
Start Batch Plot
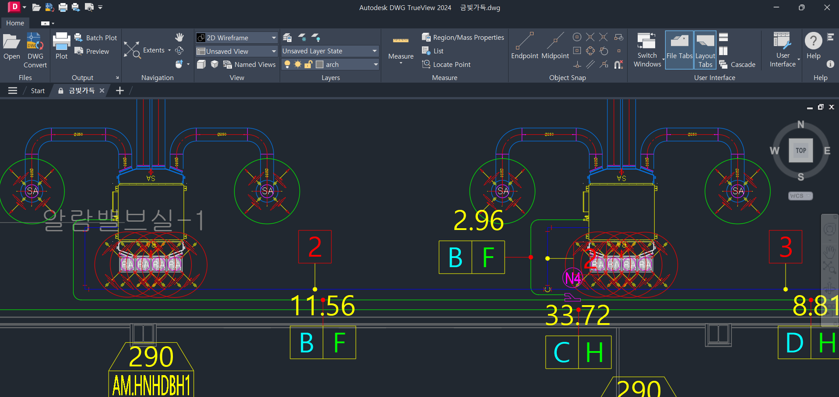tap(96, 38)
